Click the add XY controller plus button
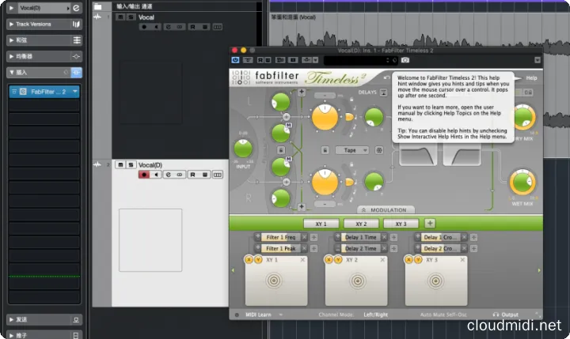Viewport: 570px width, 339px height. tap(430, 224)
